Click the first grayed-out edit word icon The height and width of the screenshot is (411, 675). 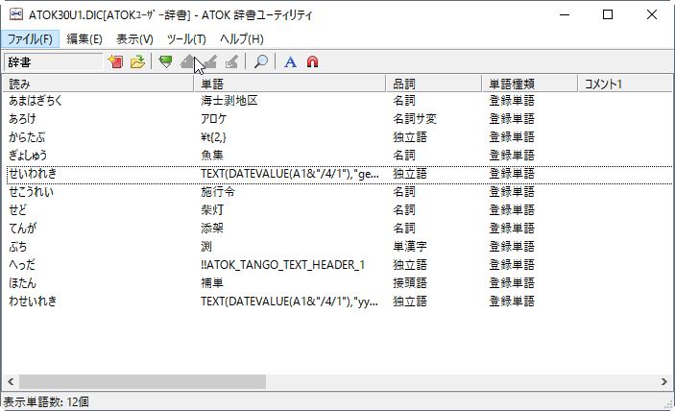pyautogui.click(x=187, y=62)
